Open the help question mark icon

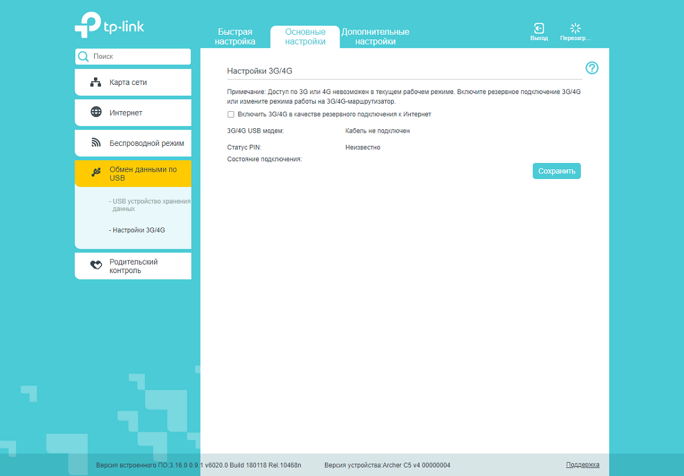[592, 68]
